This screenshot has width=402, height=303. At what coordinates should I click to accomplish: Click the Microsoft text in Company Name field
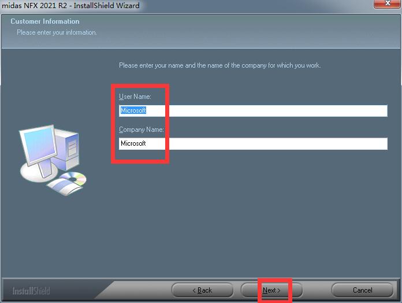point(133,143)
